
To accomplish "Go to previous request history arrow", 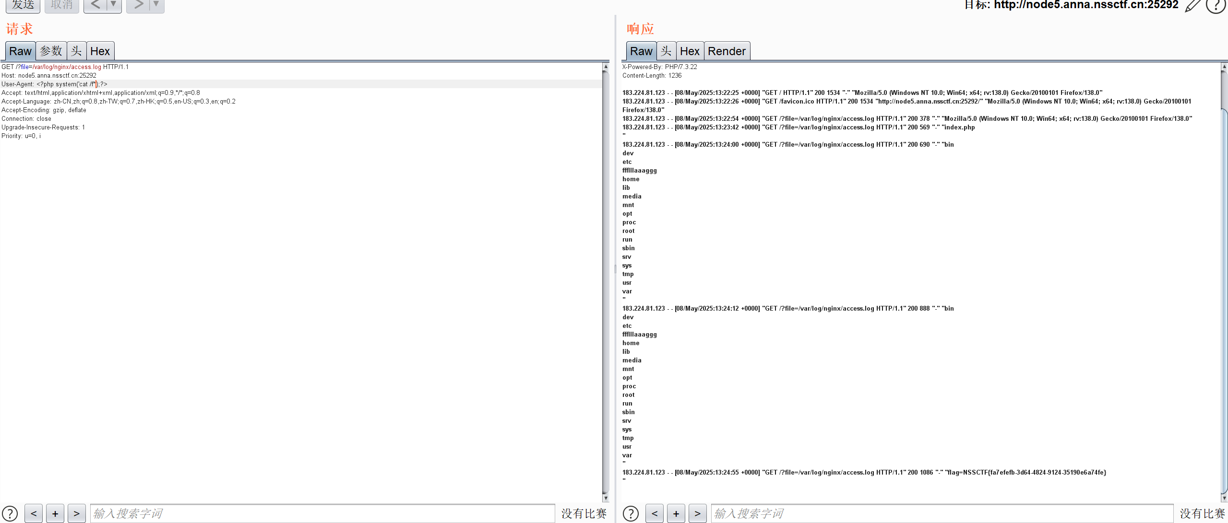I will (95, 5).
